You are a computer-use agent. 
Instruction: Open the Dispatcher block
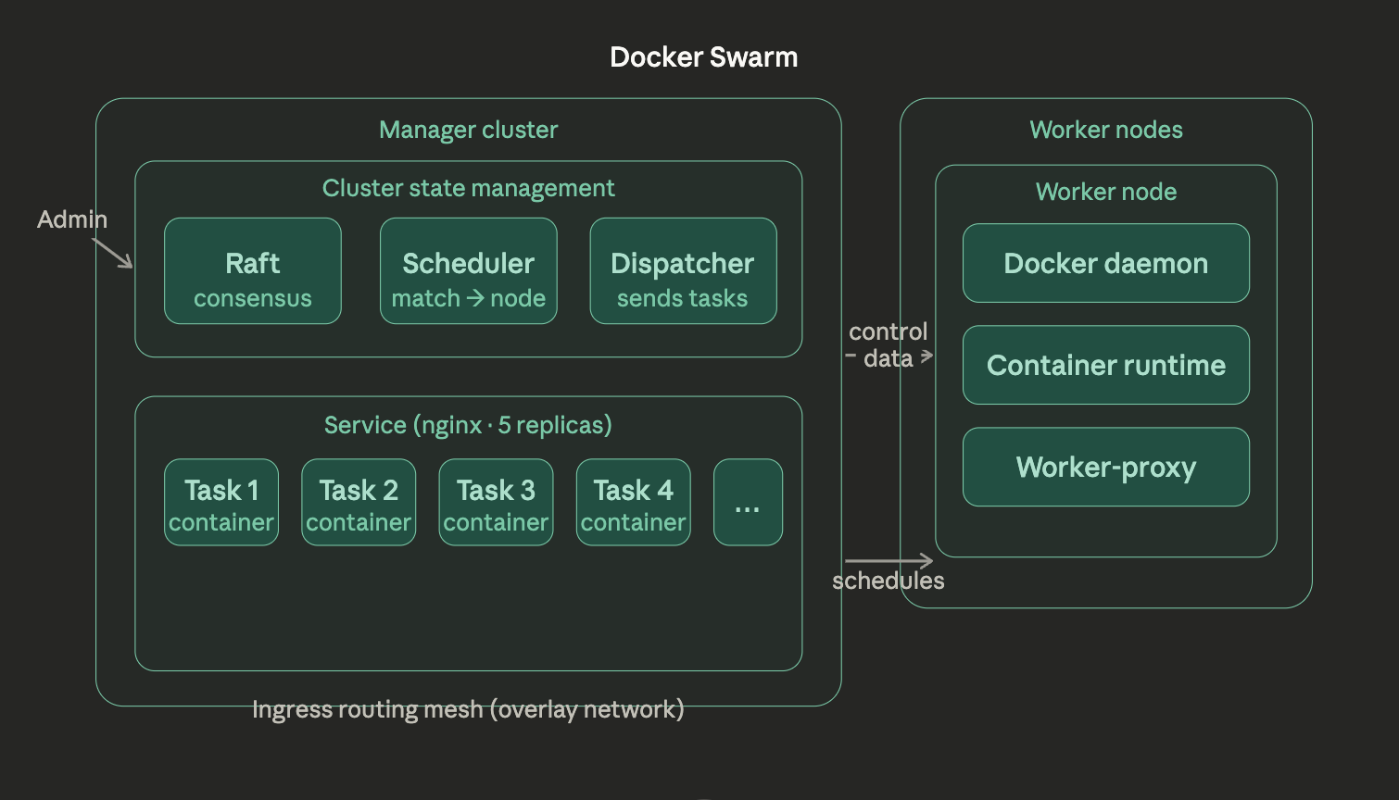(x=683, y=271)
